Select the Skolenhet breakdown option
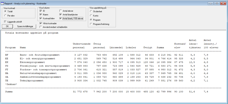Screen dimensions: 228x104 pos(91,11)
